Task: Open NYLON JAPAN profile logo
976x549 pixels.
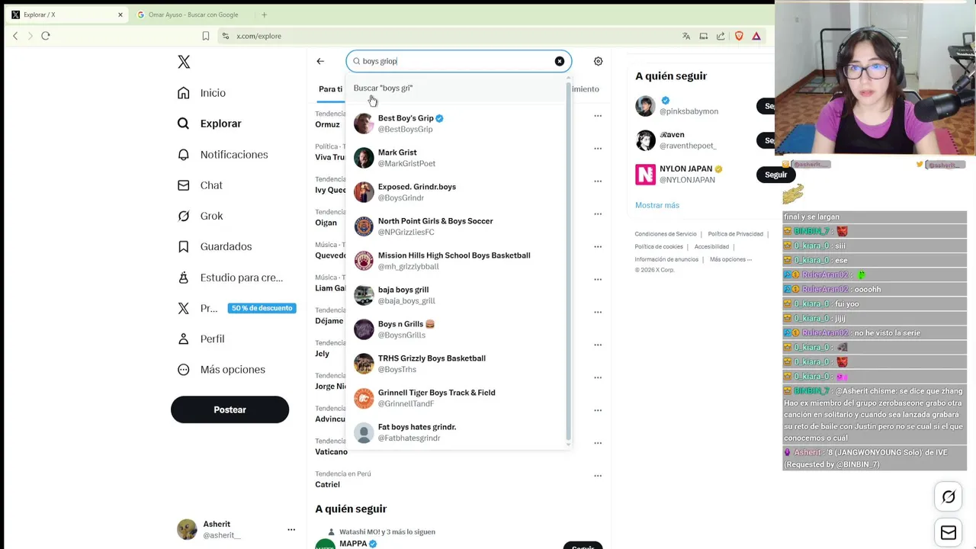Action: [645, 175]
